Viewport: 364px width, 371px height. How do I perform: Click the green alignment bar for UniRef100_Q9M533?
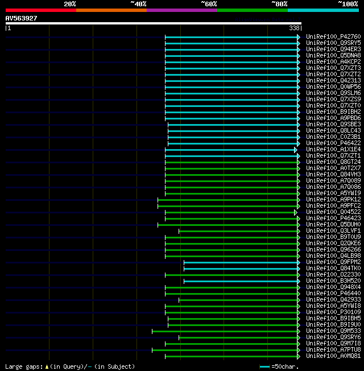tap(225, 331)
